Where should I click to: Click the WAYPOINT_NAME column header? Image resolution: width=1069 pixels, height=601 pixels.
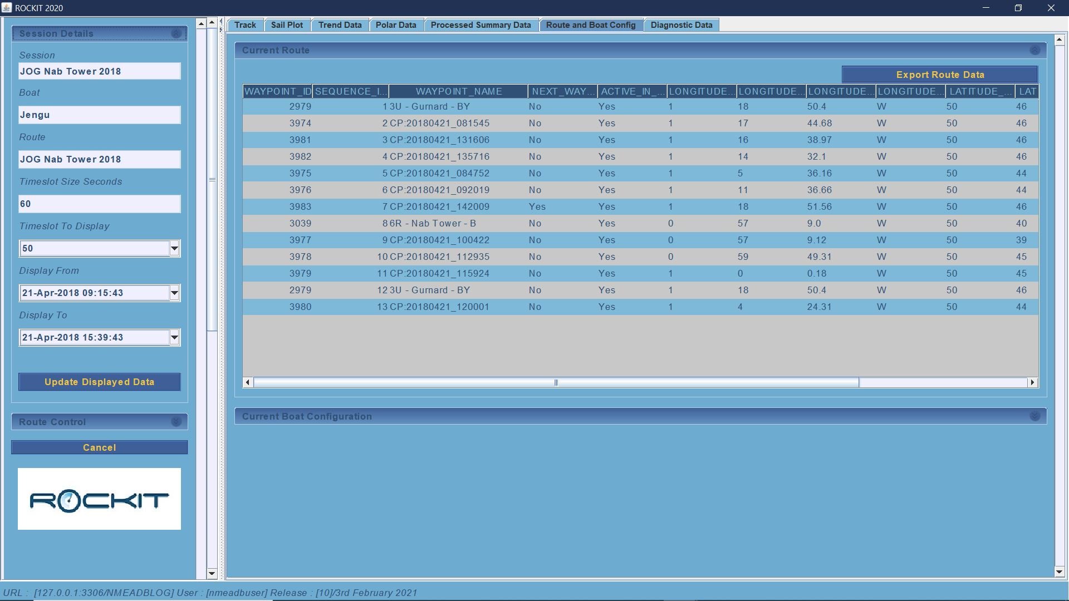(458, 91)
